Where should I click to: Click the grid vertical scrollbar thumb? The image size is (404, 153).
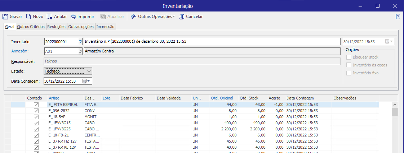click(x=395, y=112)
